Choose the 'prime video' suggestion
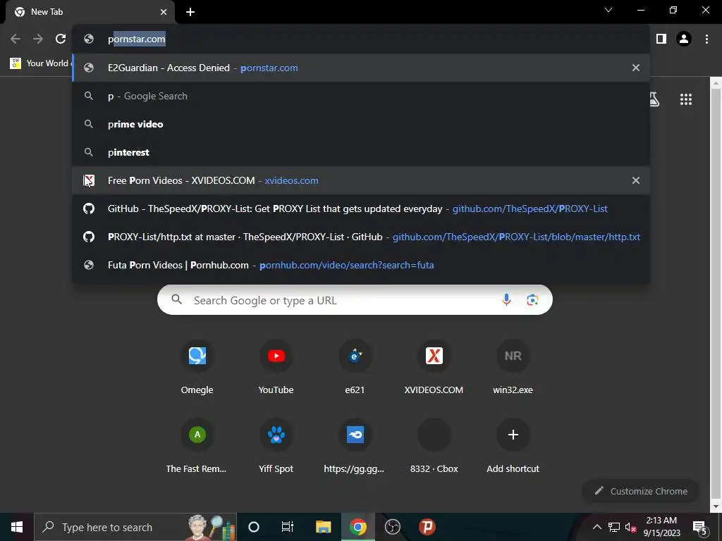The width and height of the screenshot is (722, 541). (x=361, y=124)
